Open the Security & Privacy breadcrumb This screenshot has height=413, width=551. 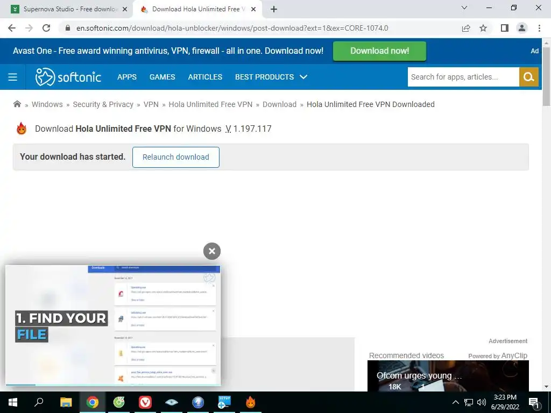click(103, 104)
